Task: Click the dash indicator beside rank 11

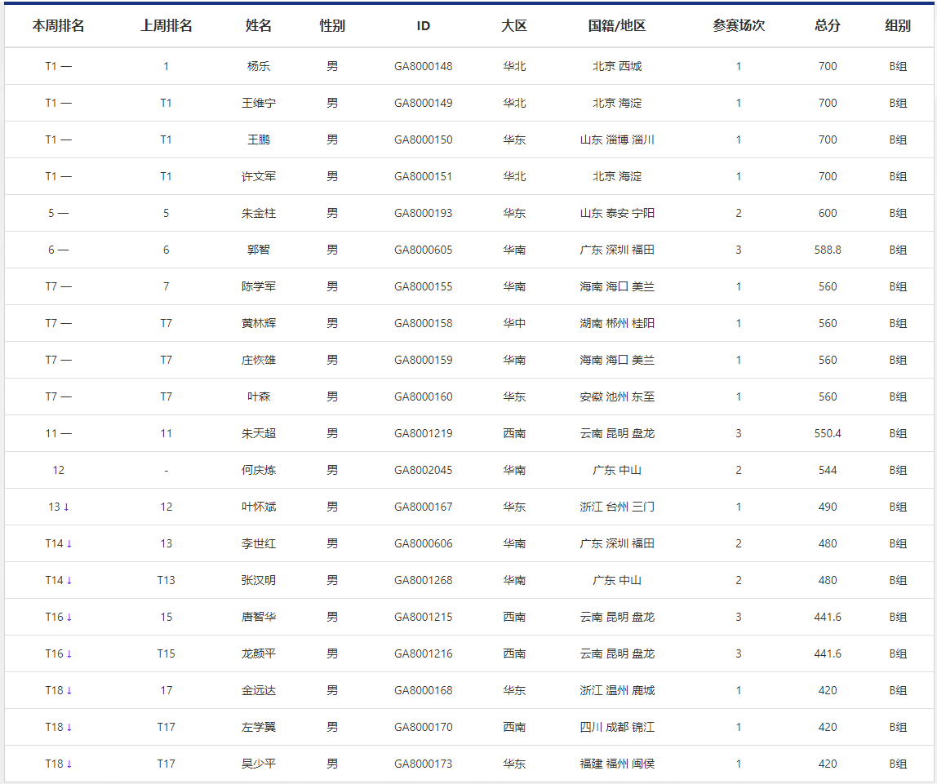Action: 66,433
